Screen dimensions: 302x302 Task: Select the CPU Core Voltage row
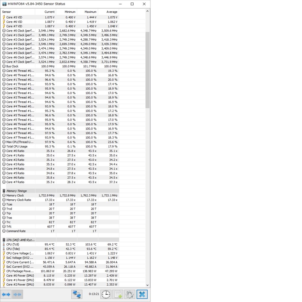coord(60,253)
